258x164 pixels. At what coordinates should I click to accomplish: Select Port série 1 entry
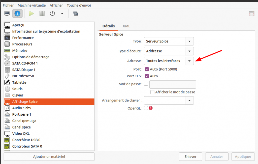click(x=49, y=114)
